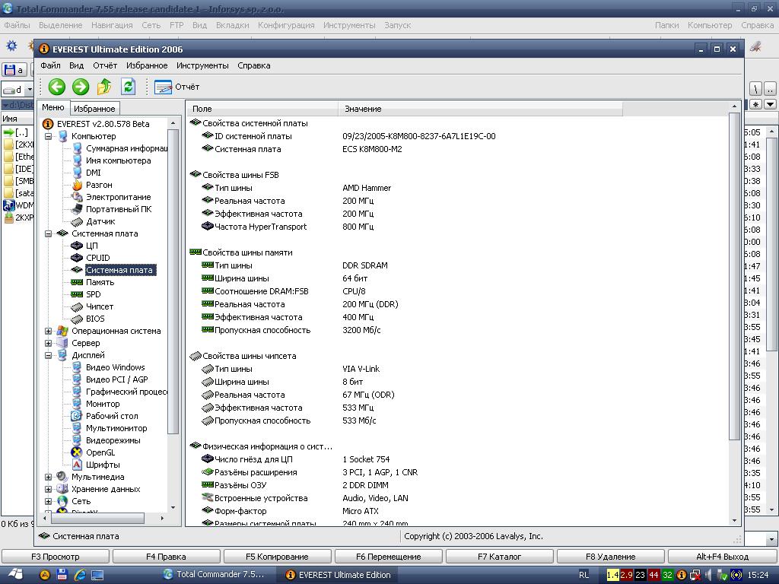Collapse the Дисплей tree node
Viewport: 779px width, 584px height.
click(x=48, y=355)
